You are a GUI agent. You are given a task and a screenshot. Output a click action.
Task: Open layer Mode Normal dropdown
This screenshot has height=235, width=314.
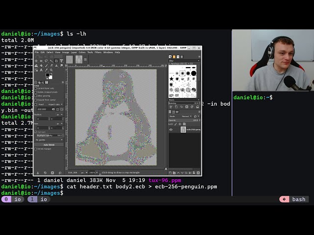186,117
